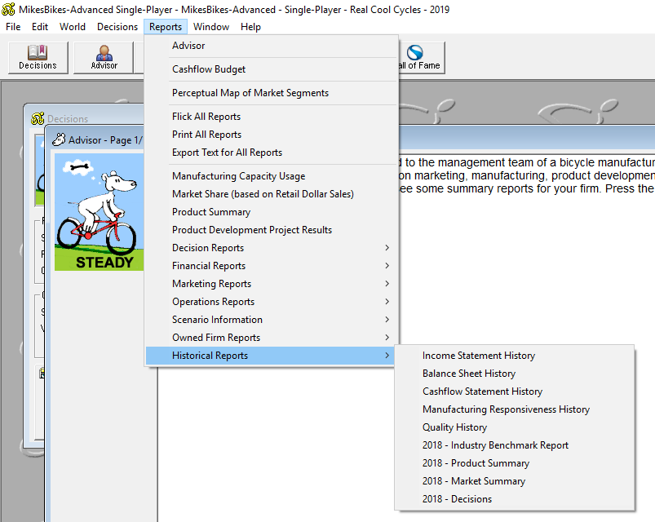The width and height of the screenshot is (655, 522).
Task: Click the STEADY dog on bicycle image
Action: click(x=99, y=212)
